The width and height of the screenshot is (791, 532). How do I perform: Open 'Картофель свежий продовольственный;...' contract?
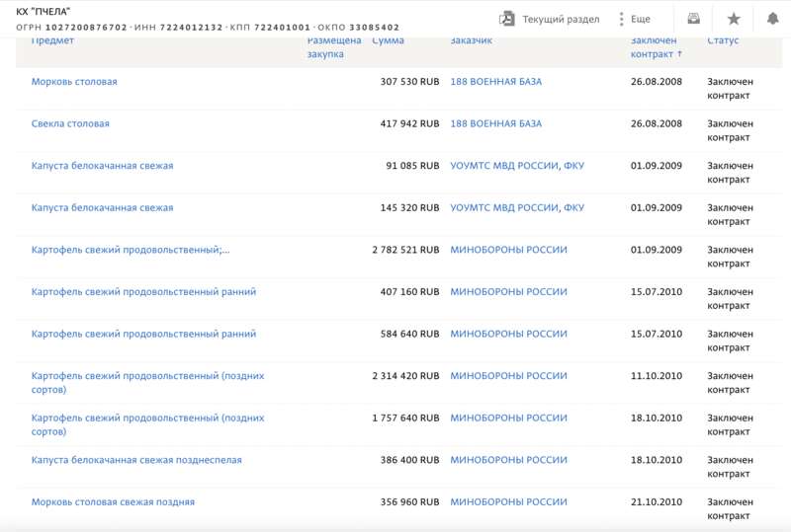[x=131, y=250]
